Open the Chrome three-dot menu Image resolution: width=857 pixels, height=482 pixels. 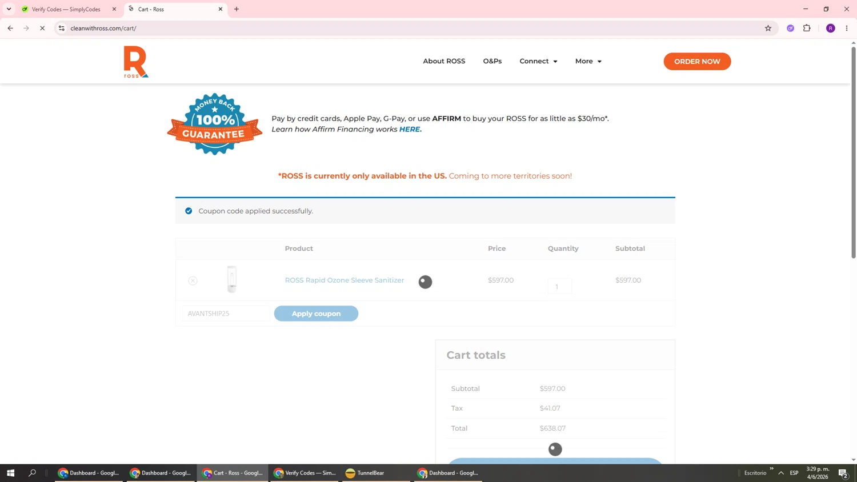[x=847, y=28]
